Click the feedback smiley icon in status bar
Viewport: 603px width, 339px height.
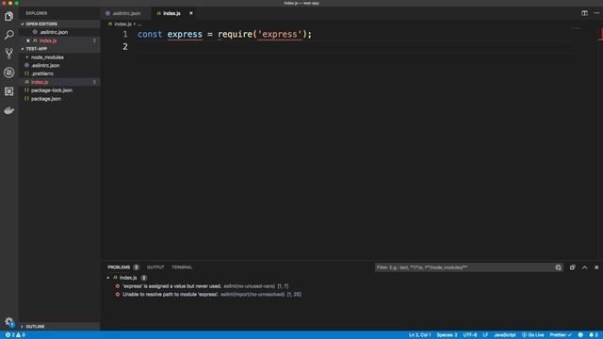[580, 335]
